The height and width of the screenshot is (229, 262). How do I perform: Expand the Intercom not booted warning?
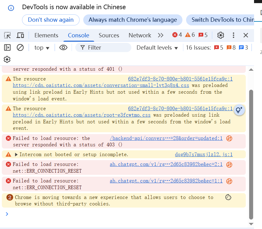pyautogui.click(x=16, y=155)
